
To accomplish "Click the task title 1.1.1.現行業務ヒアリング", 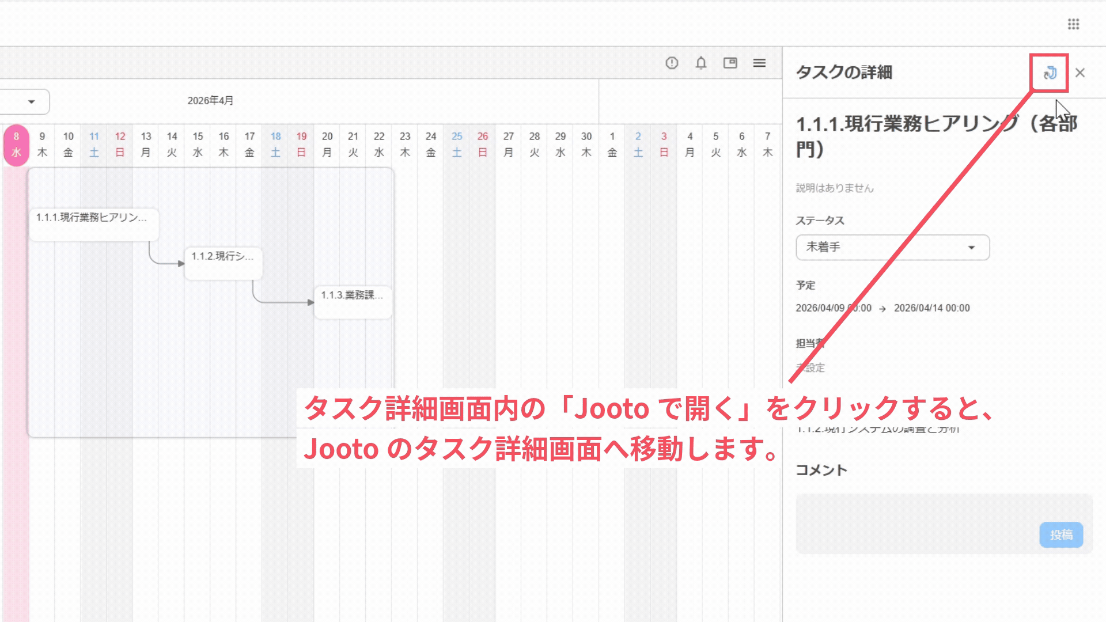I will point(937,136).
